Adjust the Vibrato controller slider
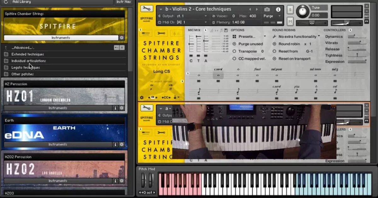 (x=357, y=43)
